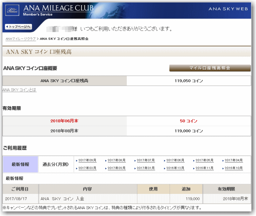Open the 2017年06月 history link

[x=175, y=160]
